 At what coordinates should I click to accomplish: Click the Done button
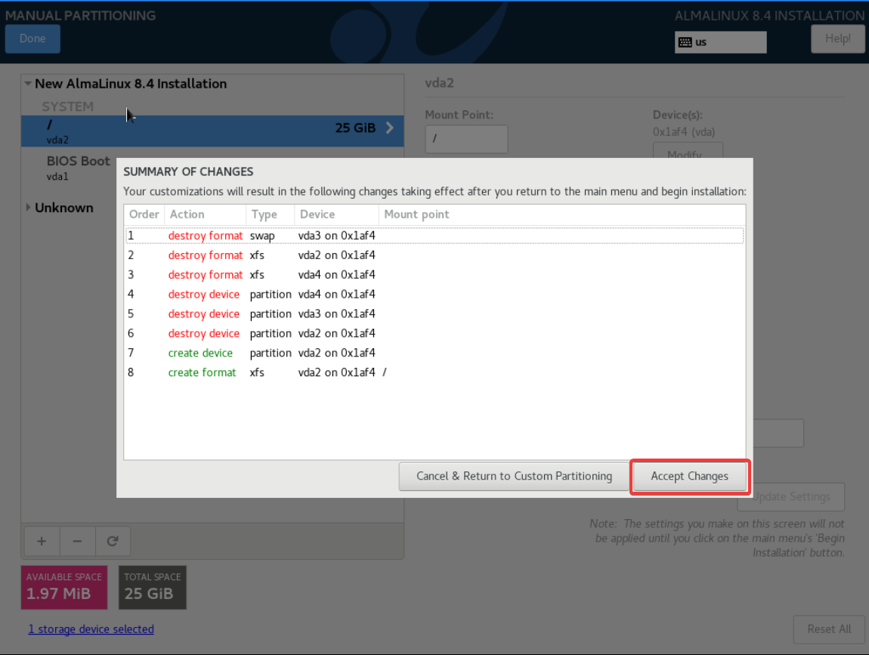32,39
